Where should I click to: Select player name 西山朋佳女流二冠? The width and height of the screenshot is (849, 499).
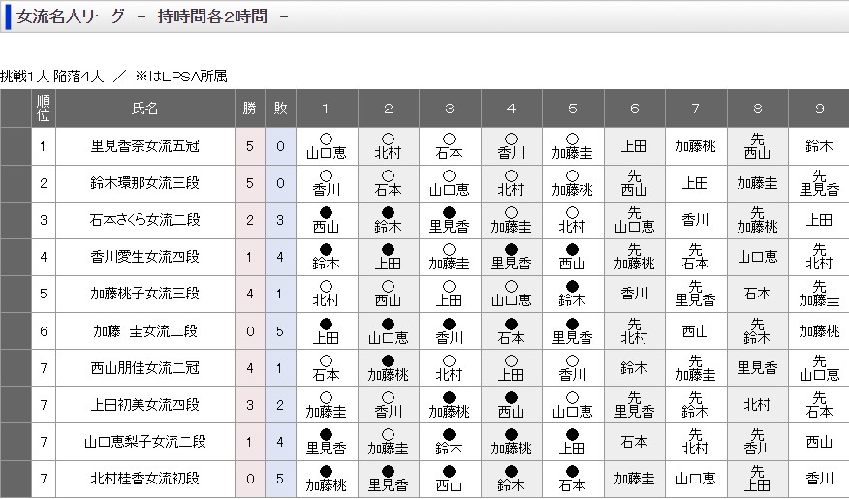point(145,368)
